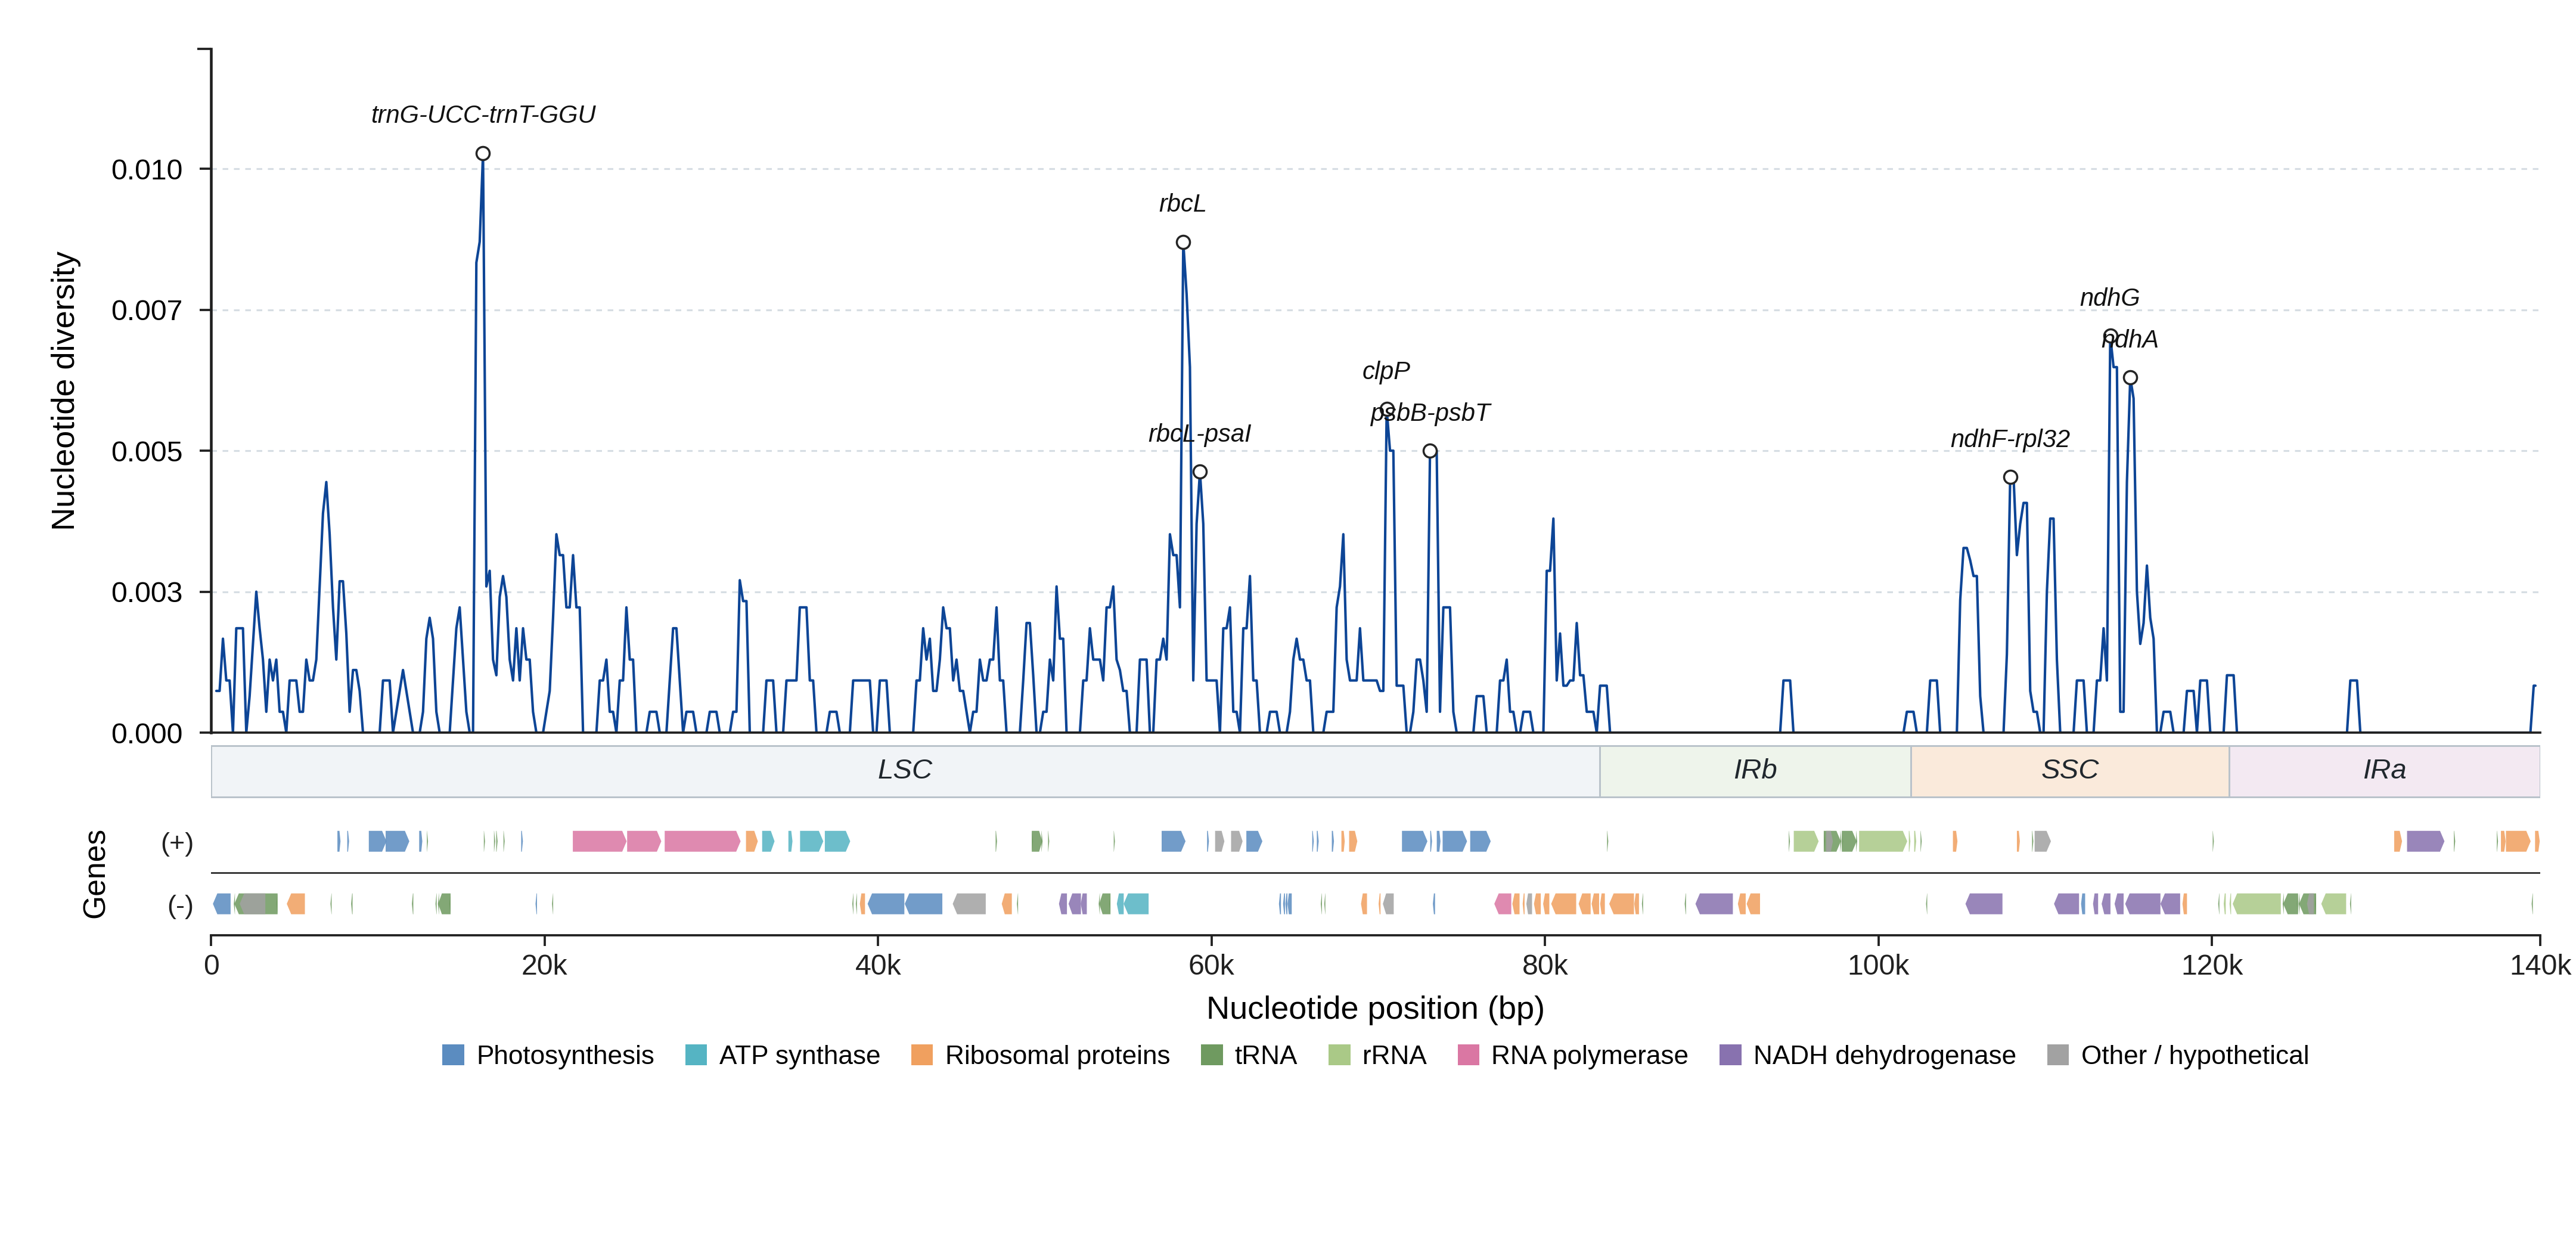Click the ndhA annotation label
The image size is (2576, 1253).
(x=2130, y=340)
